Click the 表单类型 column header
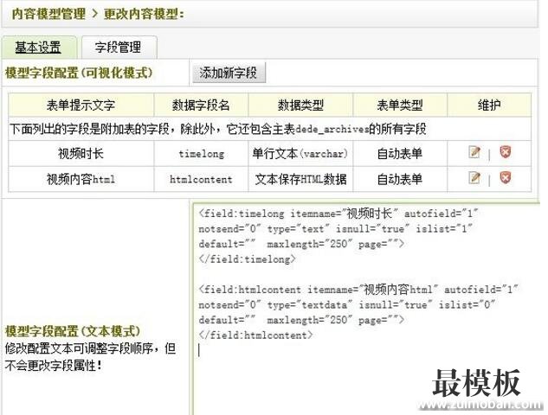The width and height of the screenshot is (548, 415). tap(399, 105)
